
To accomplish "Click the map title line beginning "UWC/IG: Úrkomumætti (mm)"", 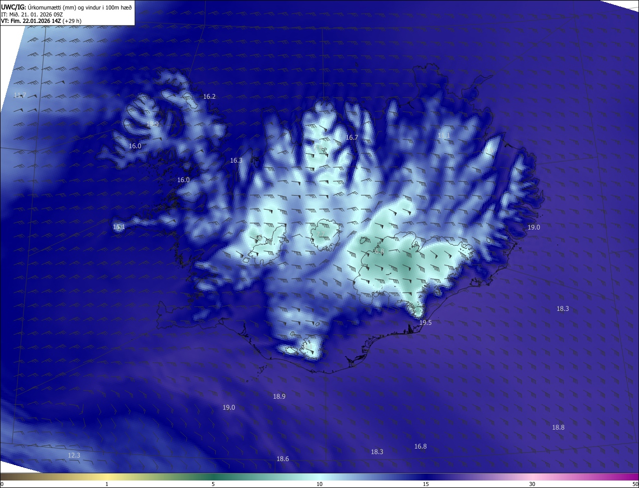I will coord(66,7).
